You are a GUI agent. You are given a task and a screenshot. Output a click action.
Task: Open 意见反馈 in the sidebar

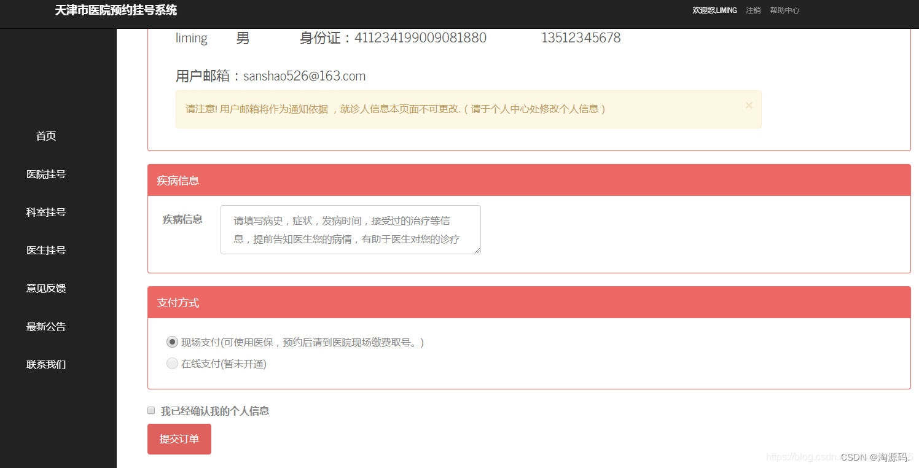pos(46,289)
